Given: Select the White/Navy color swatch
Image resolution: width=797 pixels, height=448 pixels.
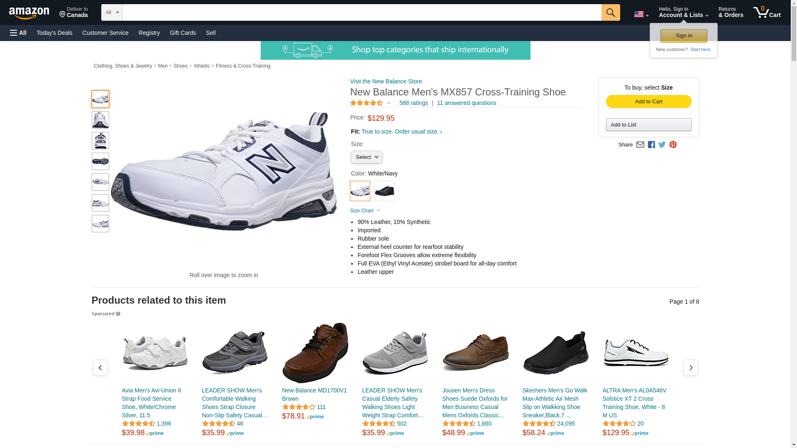Looking at the screenshot, I should coord(360,191).
